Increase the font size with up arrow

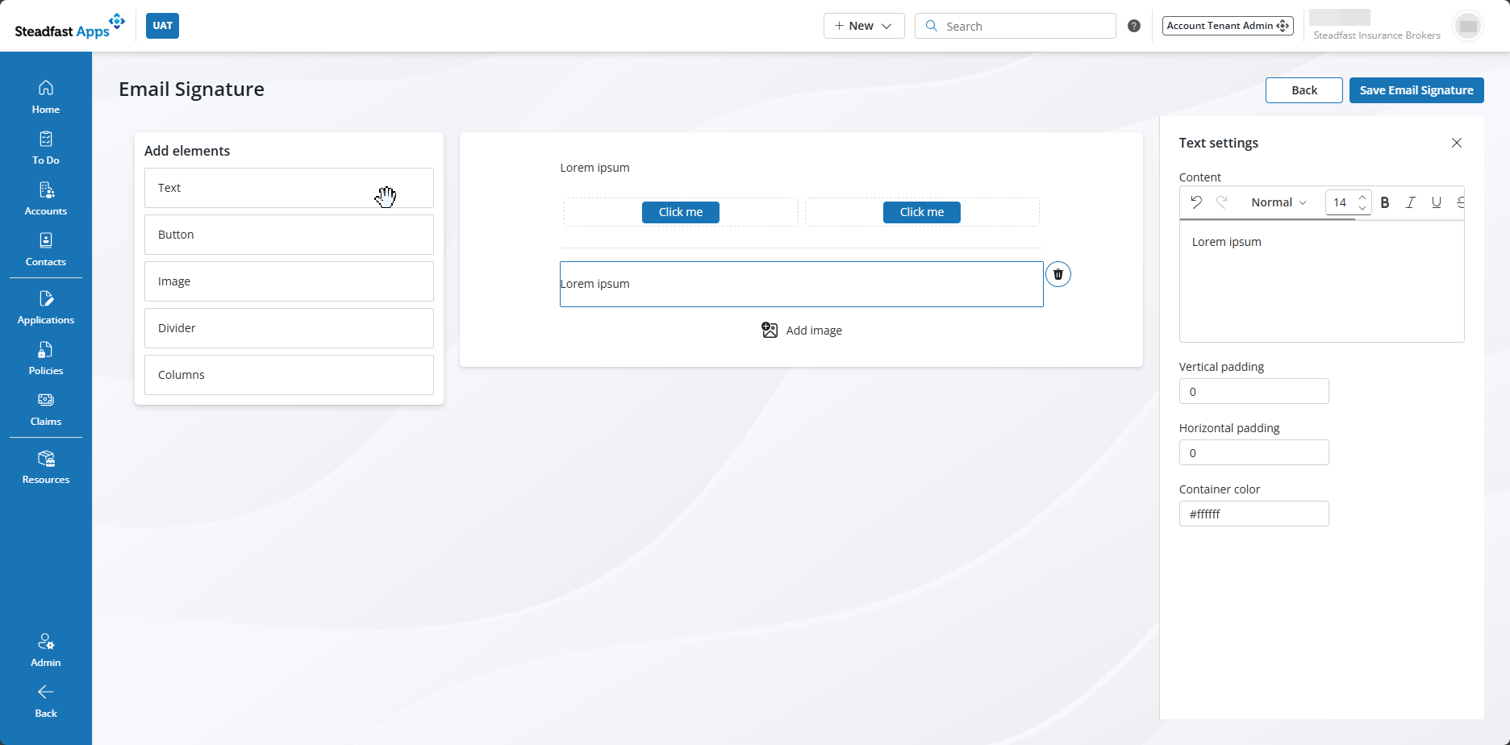(1362, 197)
